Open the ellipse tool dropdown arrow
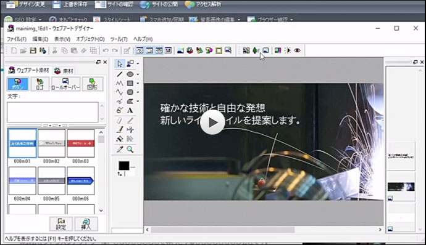The width and height of the screenshot is (426, 245). [138, 74]
